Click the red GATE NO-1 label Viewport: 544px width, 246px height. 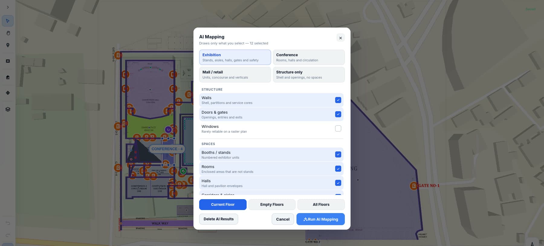pos(429,186)
